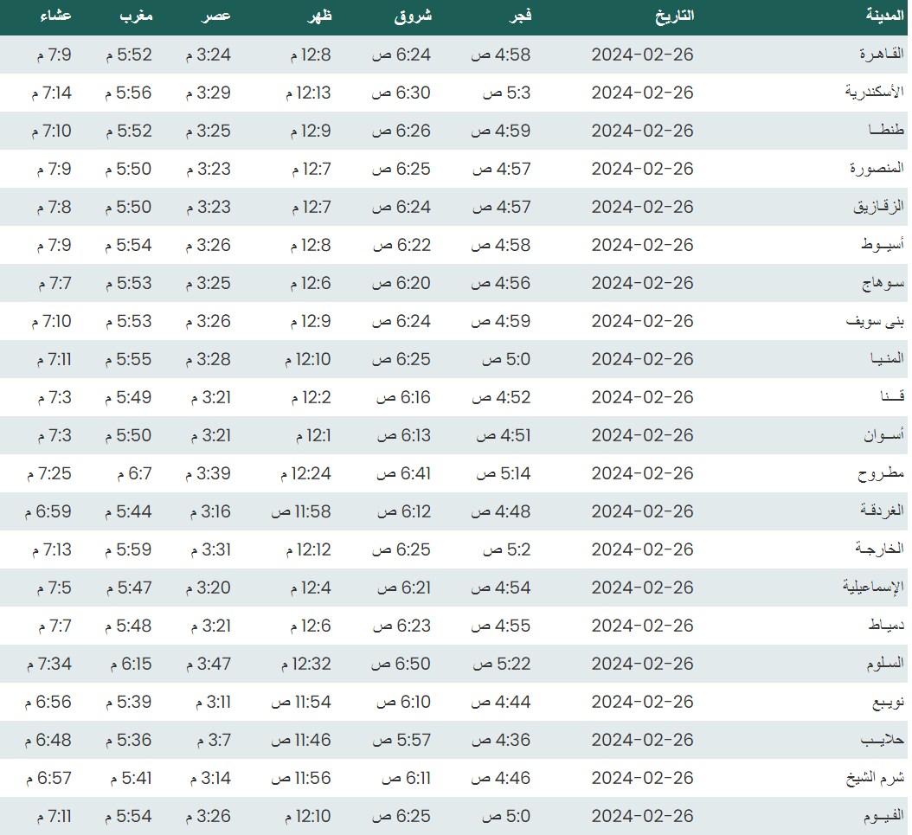The height and width of the screenshot is (835, 912).
Task: Select the الفيوم city name in the last row
Action: [881, 816]
